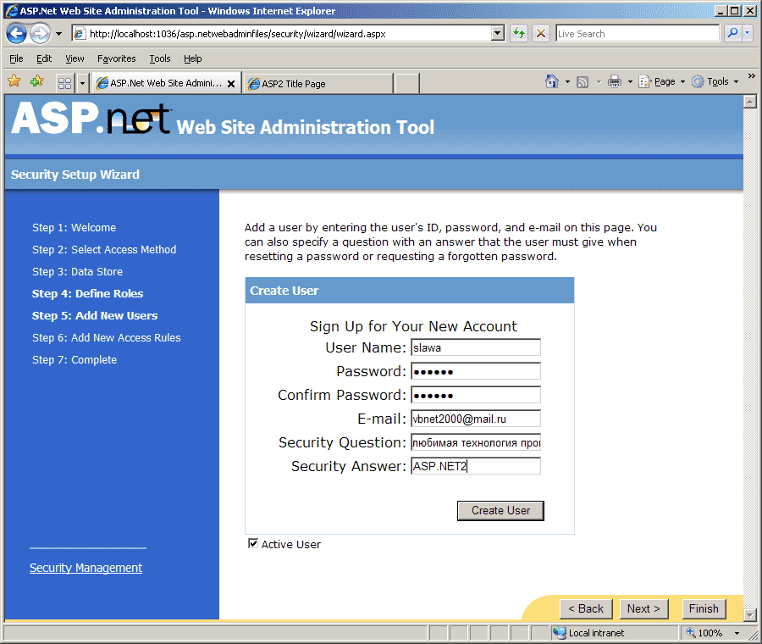Click the Local intranet zone icon
The image size is (762, 644).
point(560,633)
